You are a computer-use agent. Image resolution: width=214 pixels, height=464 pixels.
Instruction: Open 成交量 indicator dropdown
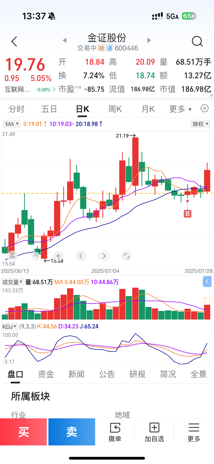[x=13, y=282]
